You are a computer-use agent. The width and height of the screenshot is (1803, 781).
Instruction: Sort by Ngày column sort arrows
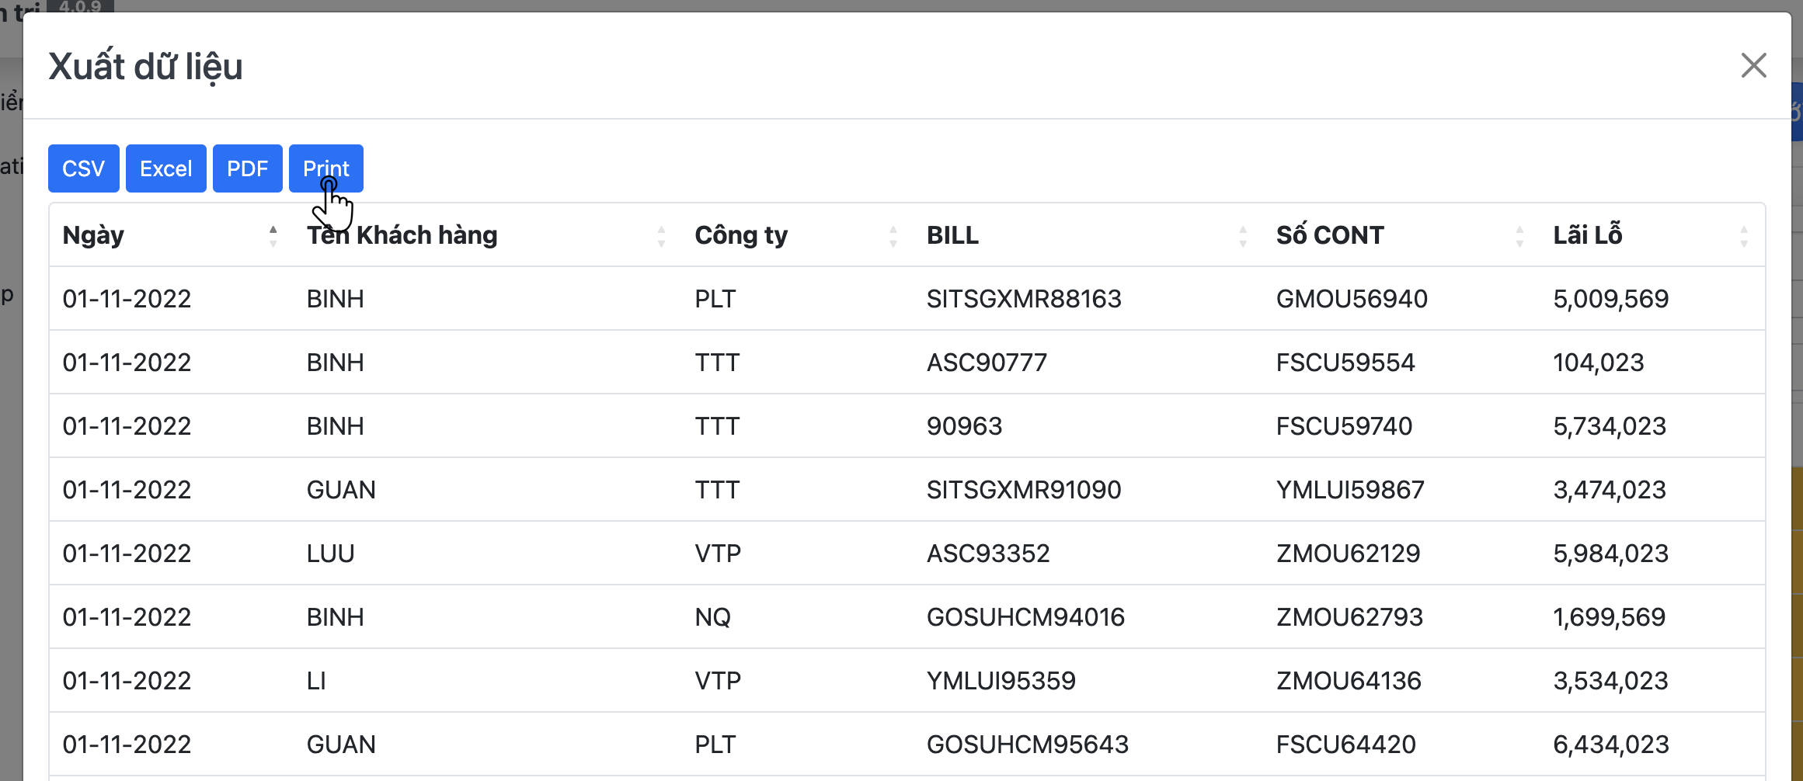coord(273,236)
